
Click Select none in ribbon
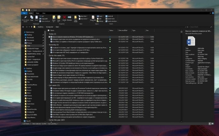click(110, 19)
